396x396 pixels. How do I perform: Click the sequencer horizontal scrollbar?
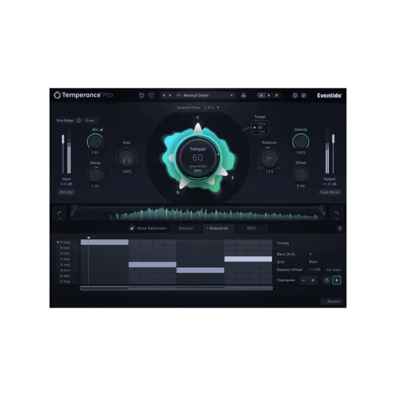(176, 288)
